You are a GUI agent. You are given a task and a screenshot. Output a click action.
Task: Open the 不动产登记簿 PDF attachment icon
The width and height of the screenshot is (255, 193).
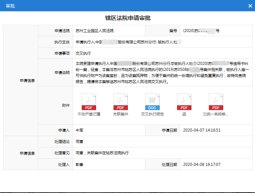tap(89, 101)
